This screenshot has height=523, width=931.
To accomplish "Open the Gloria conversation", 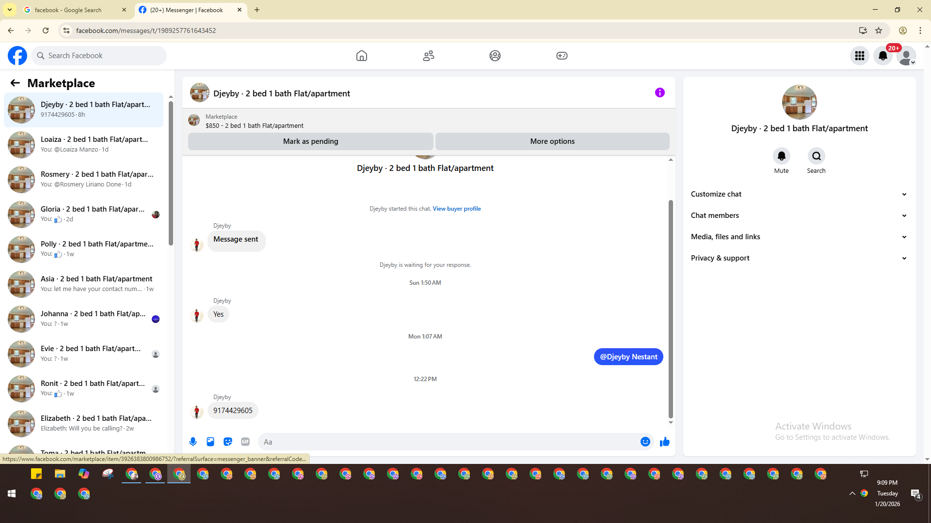I will point(83,215).
